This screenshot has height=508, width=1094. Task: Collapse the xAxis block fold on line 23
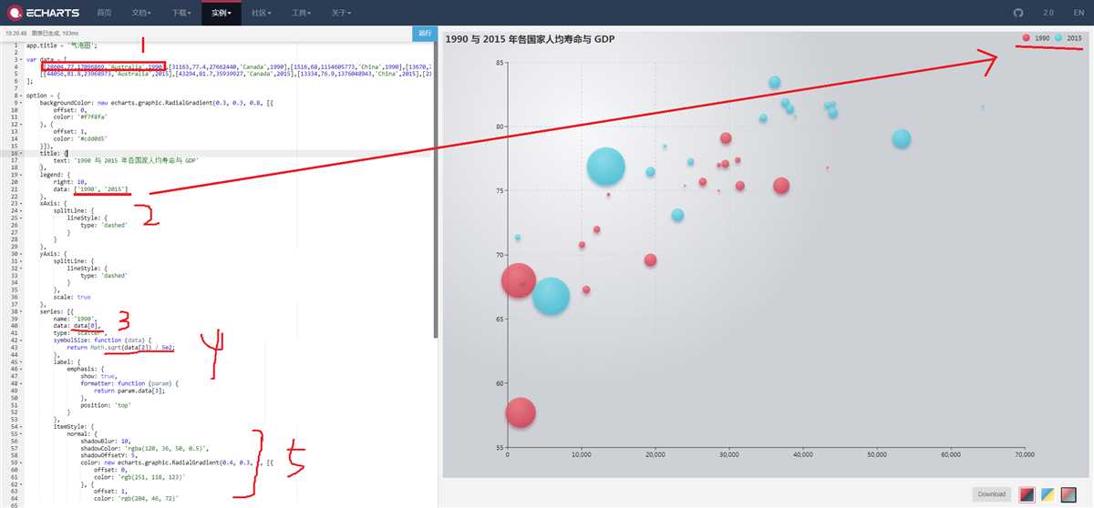coord(22,203)
